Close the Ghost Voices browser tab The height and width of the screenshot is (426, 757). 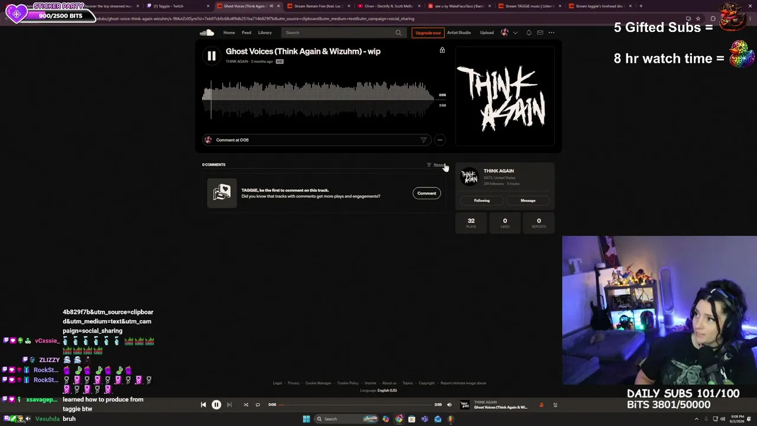point(278,6)
